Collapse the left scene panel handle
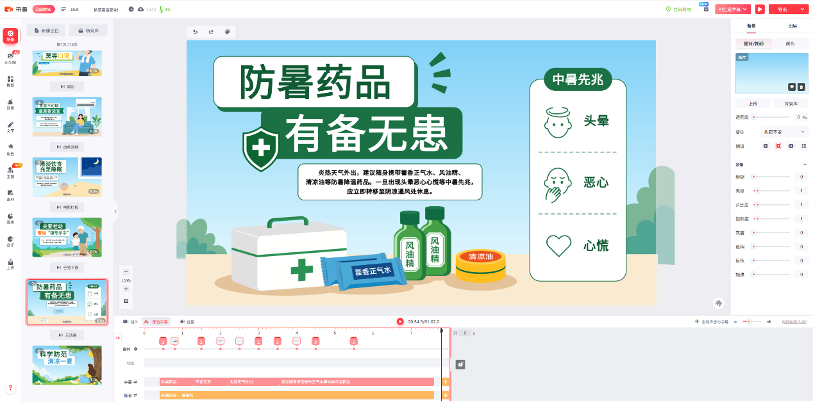Image resolution: width=813 pixels, height=402 pixels. 115,211
